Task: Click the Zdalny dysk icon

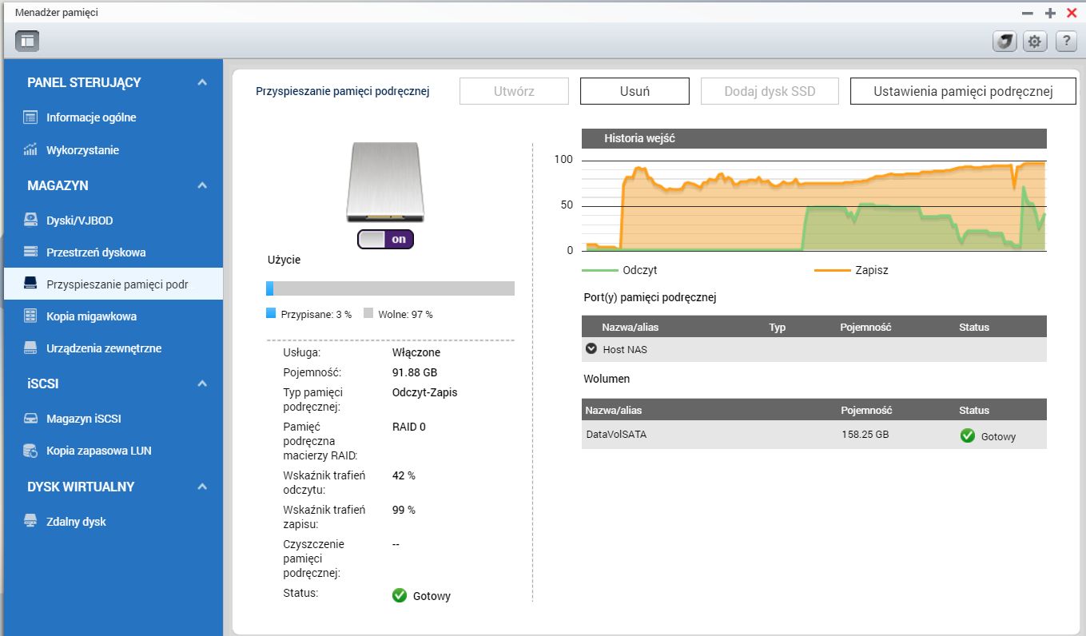Action: tap(30, 521)
